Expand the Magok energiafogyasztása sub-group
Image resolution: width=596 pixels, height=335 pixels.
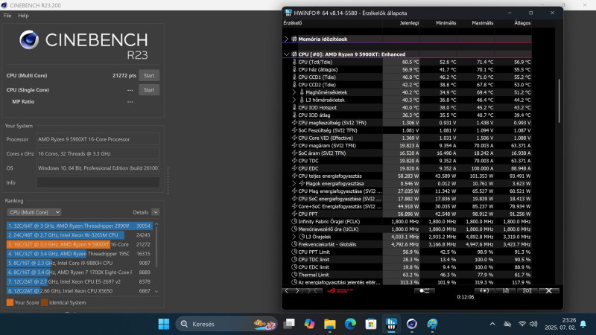(x=294, y=183)
